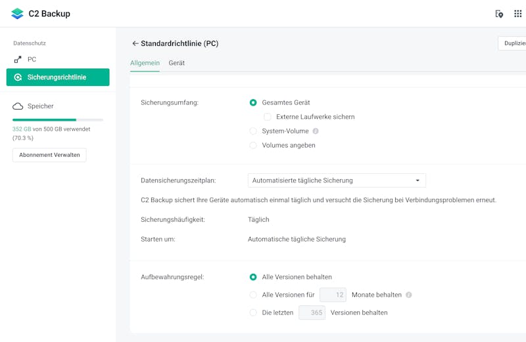Open PC in the sidebar
Image resolution: width=526 pixels, height=342 pixels.
click(x=58, y=60)
